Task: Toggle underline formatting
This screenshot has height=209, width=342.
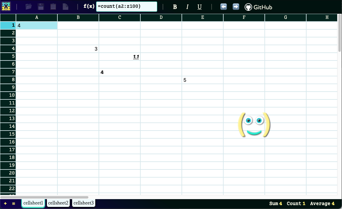Action: pyautogui.click(x=199, y=7)
